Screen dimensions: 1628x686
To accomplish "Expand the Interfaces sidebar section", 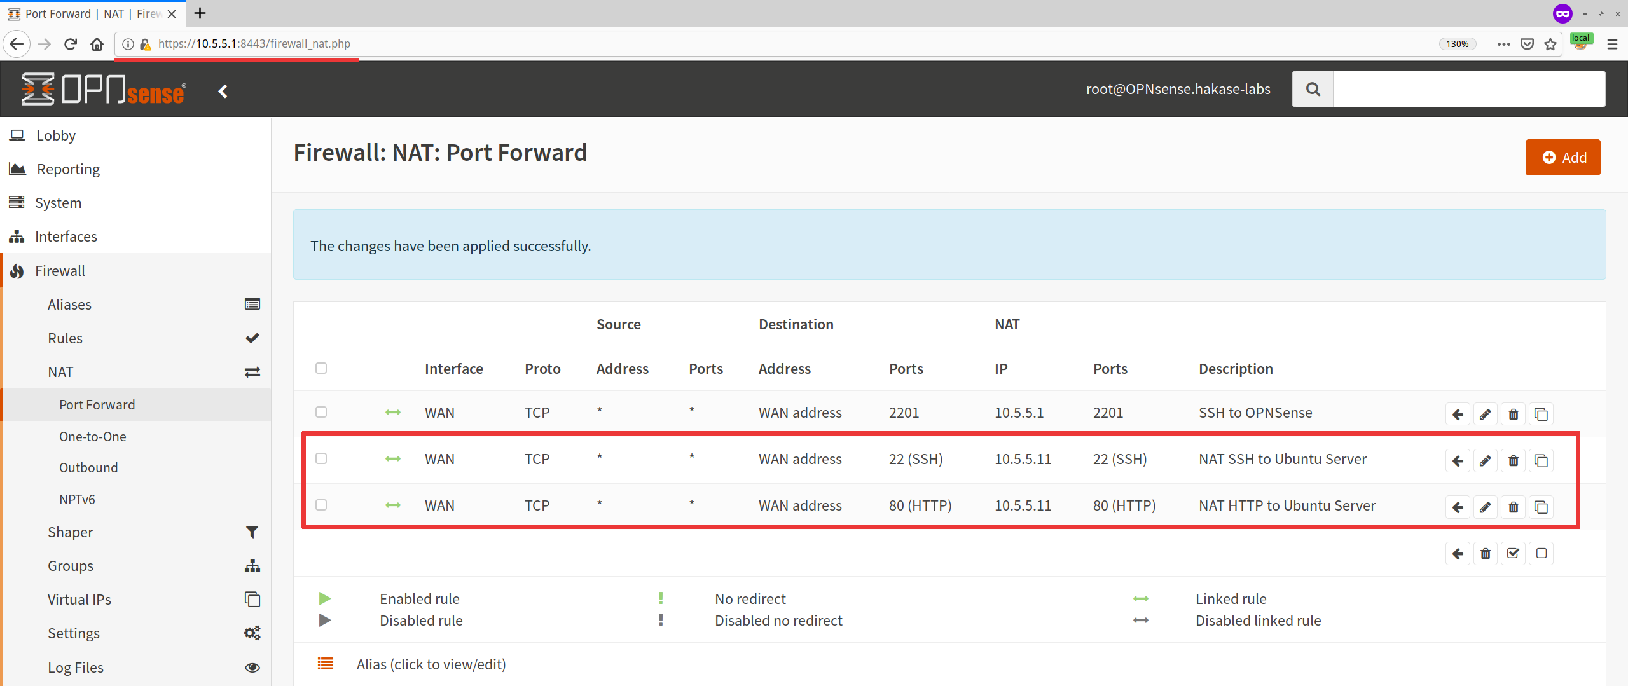I will (66, 237).
